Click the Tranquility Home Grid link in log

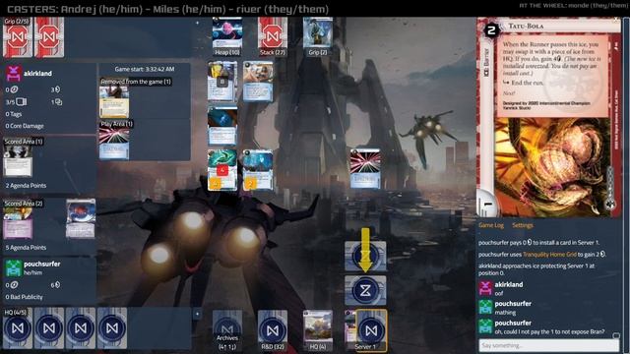549,254
